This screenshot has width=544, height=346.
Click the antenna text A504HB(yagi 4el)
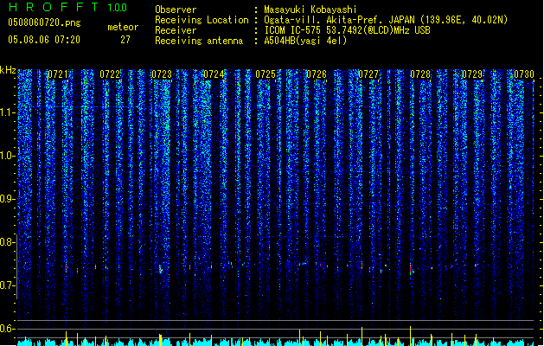[x=305, y=41]
